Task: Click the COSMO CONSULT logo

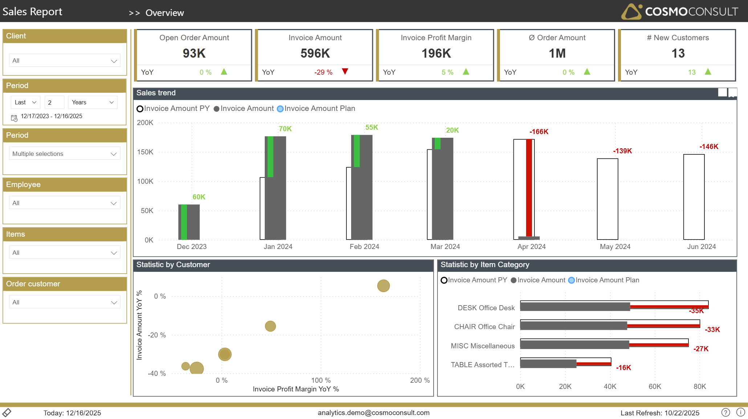Action: click(x=679, y=12)
